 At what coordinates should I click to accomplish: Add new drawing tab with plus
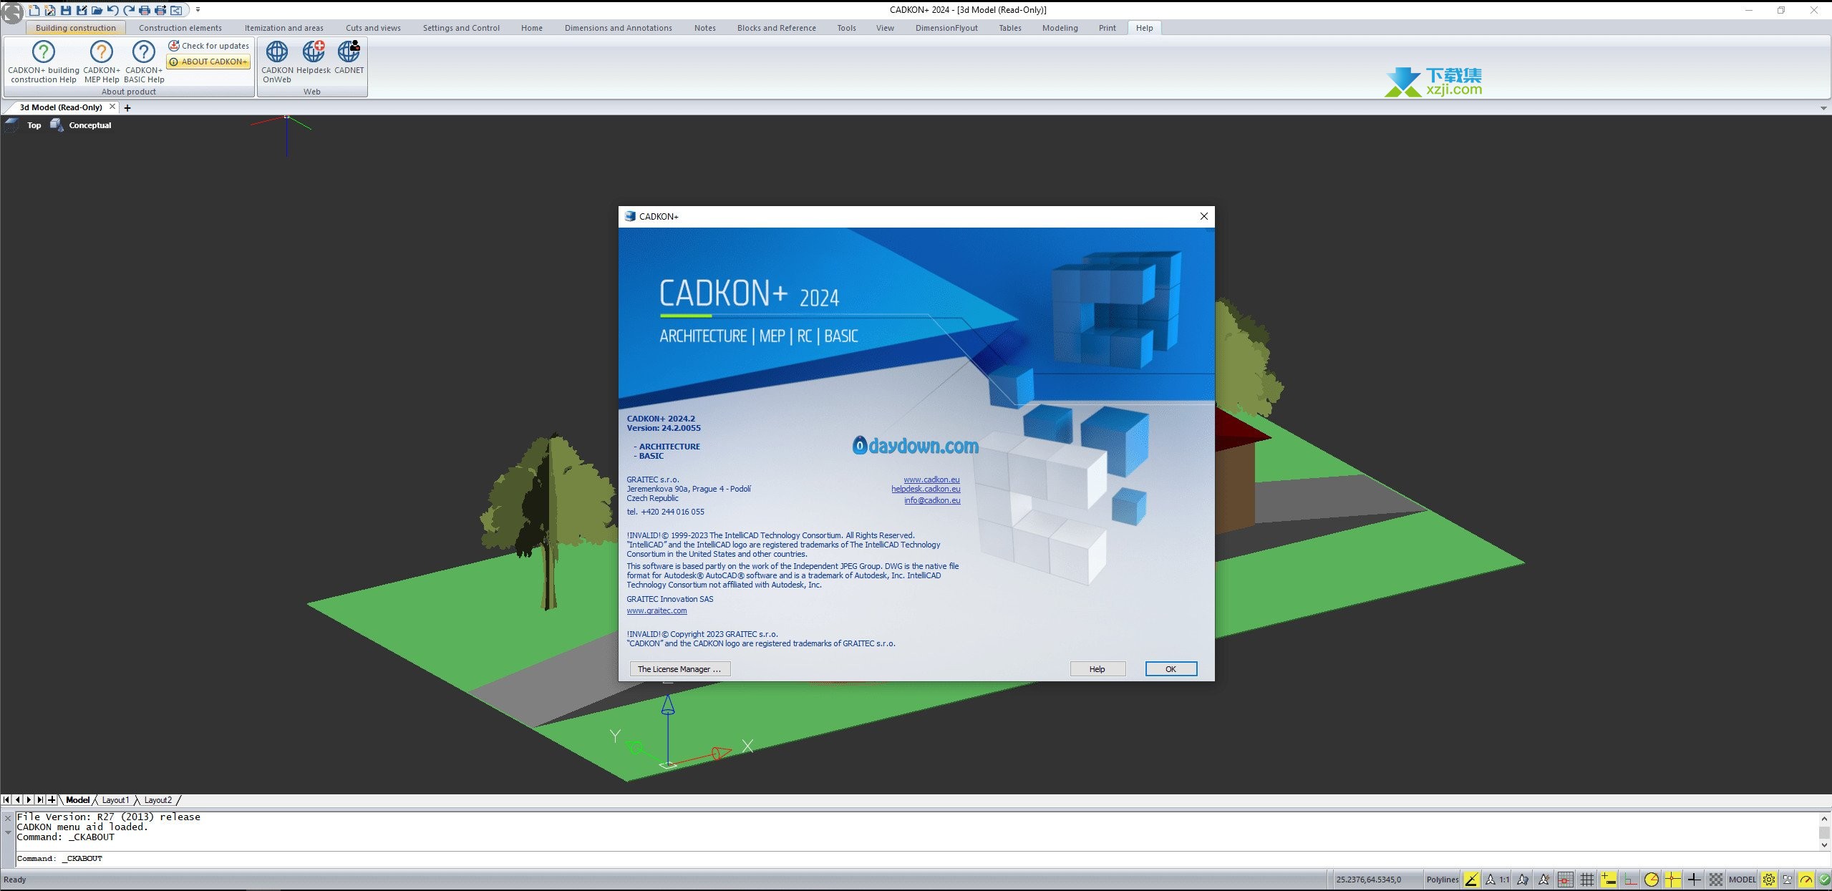click(x=127, y=108)
